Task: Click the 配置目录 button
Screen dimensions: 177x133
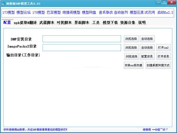Action: pyautogui.click(x=147, y=56)
